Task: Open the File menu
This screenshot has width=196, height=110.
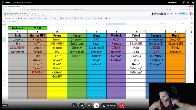Action: coord(8,15)
